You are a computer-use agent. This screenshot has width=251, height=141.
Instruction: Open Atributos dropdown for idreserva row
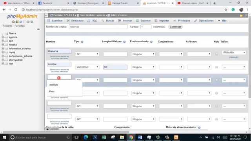point(199,54)
